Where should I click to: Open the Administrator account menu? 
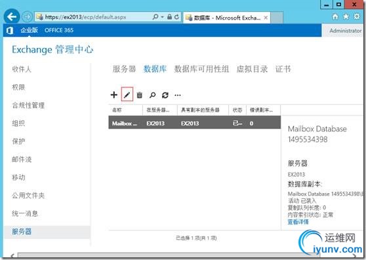click(345, 31)
